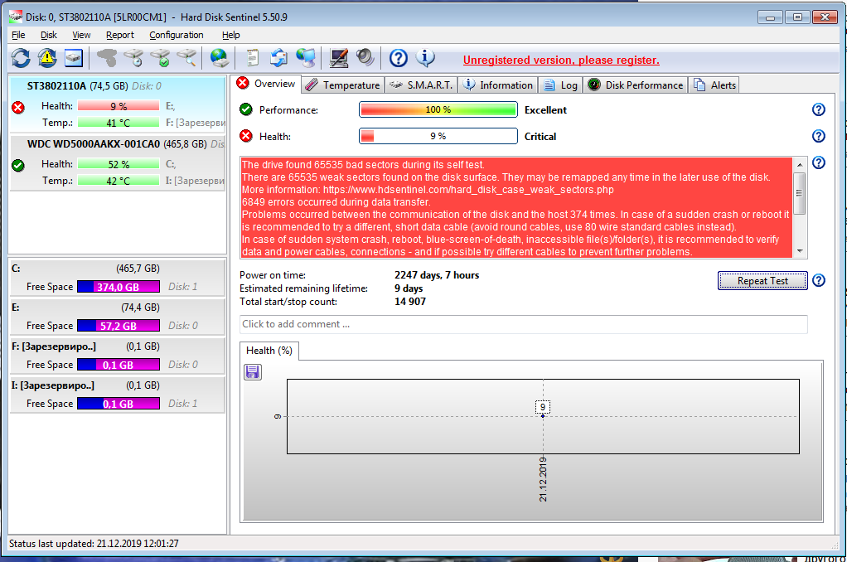The height and width of the screenshot is (562, 847).
Task: Click the Unregistered version register link
Action: coord(560,60)
